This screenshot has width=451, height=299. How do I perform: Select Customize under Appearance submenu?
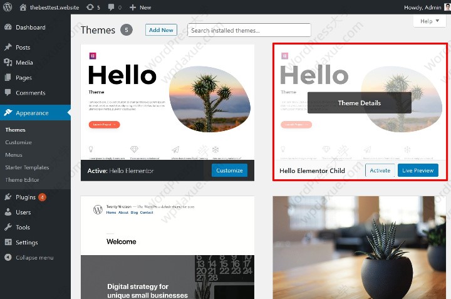click(18, 142)
